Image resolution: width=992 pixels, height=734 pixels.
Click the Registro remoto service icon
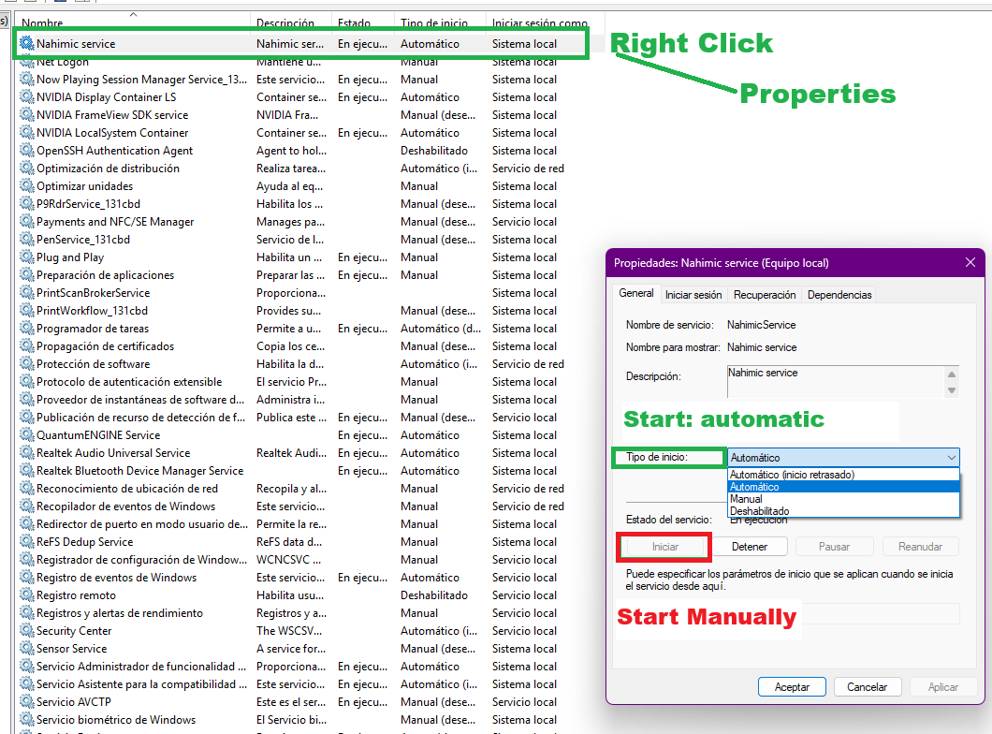coord(27,595)
